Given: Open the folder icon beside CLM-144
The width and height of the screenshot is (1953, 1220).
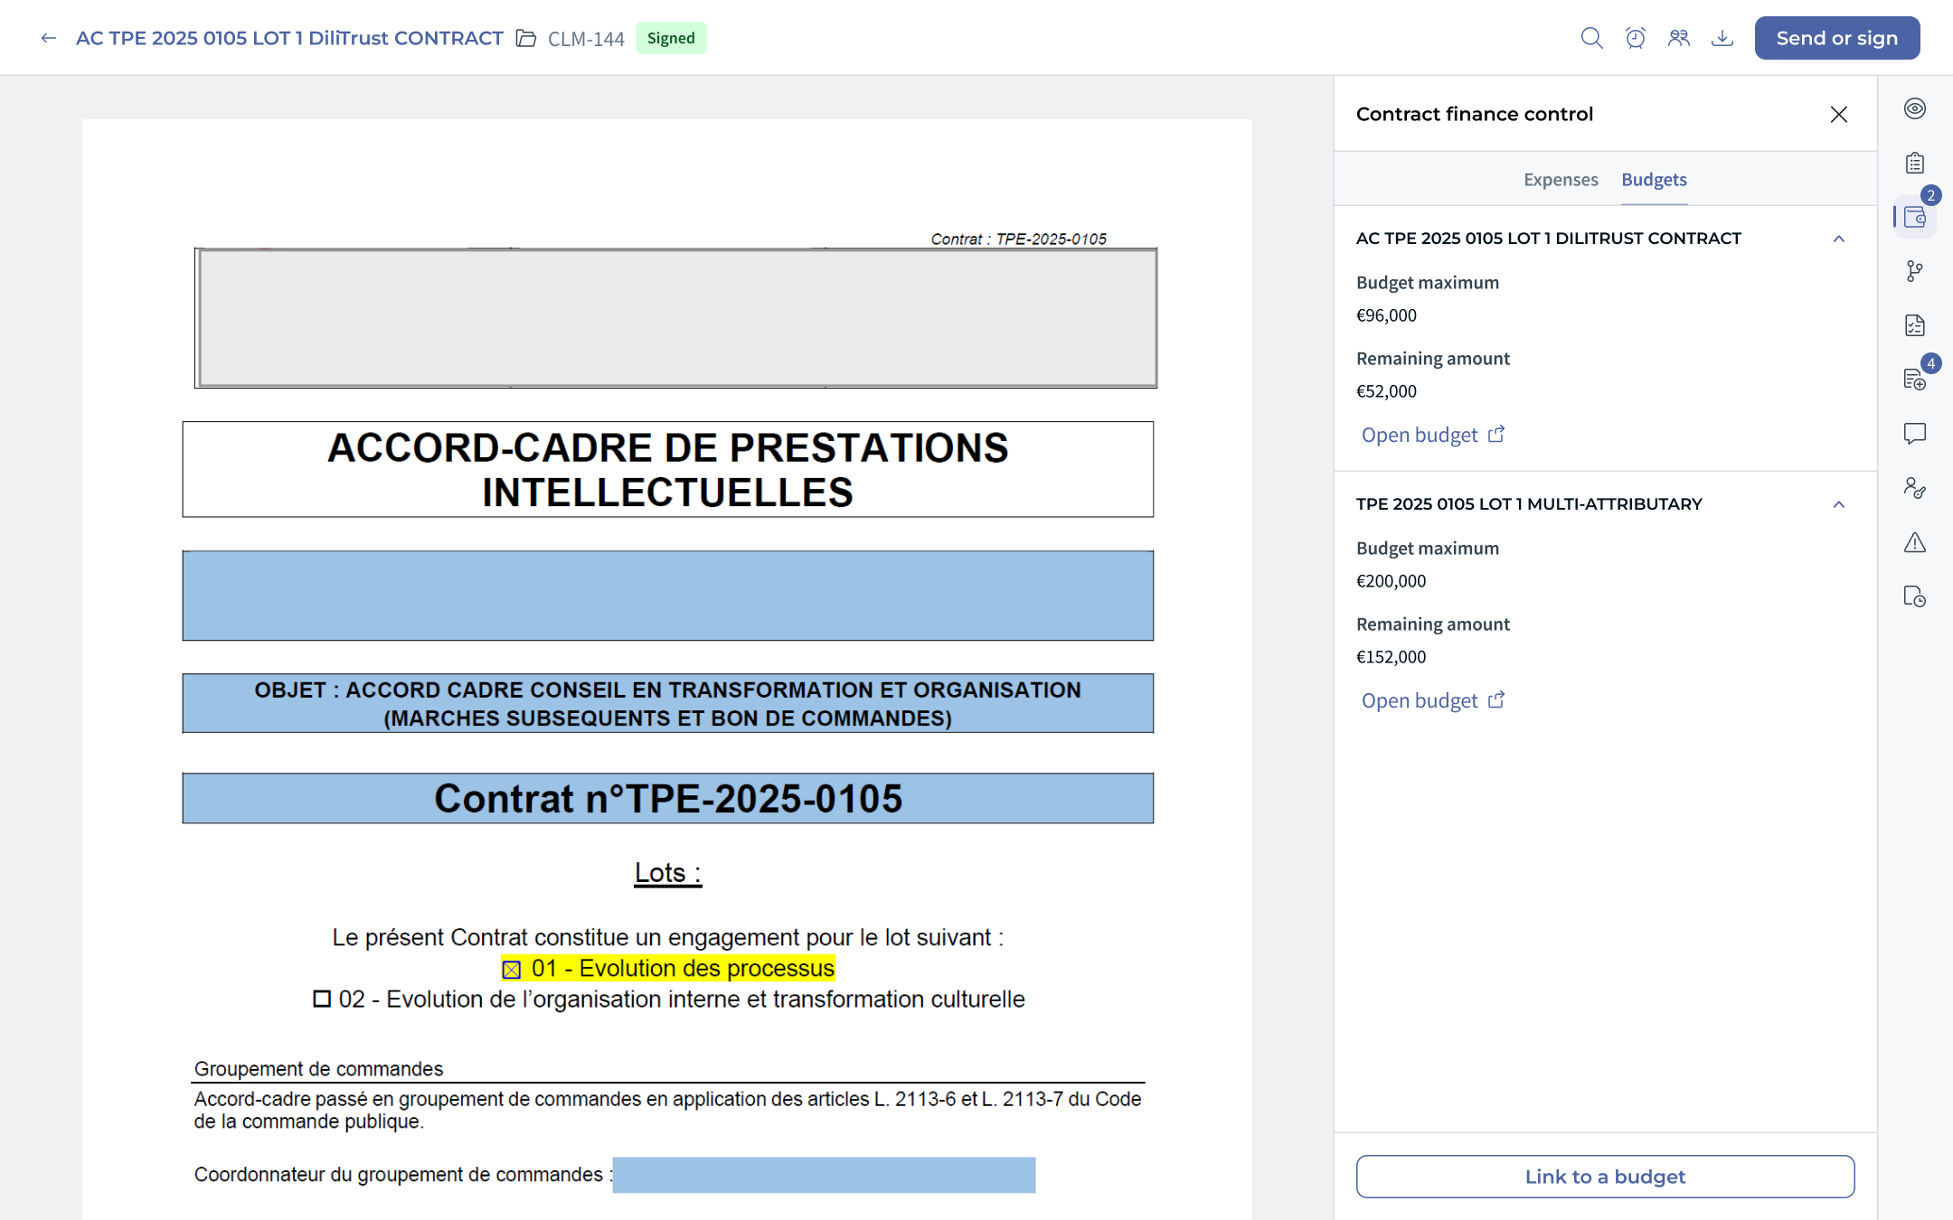Looking at the screenshot, I should (526, 38).
